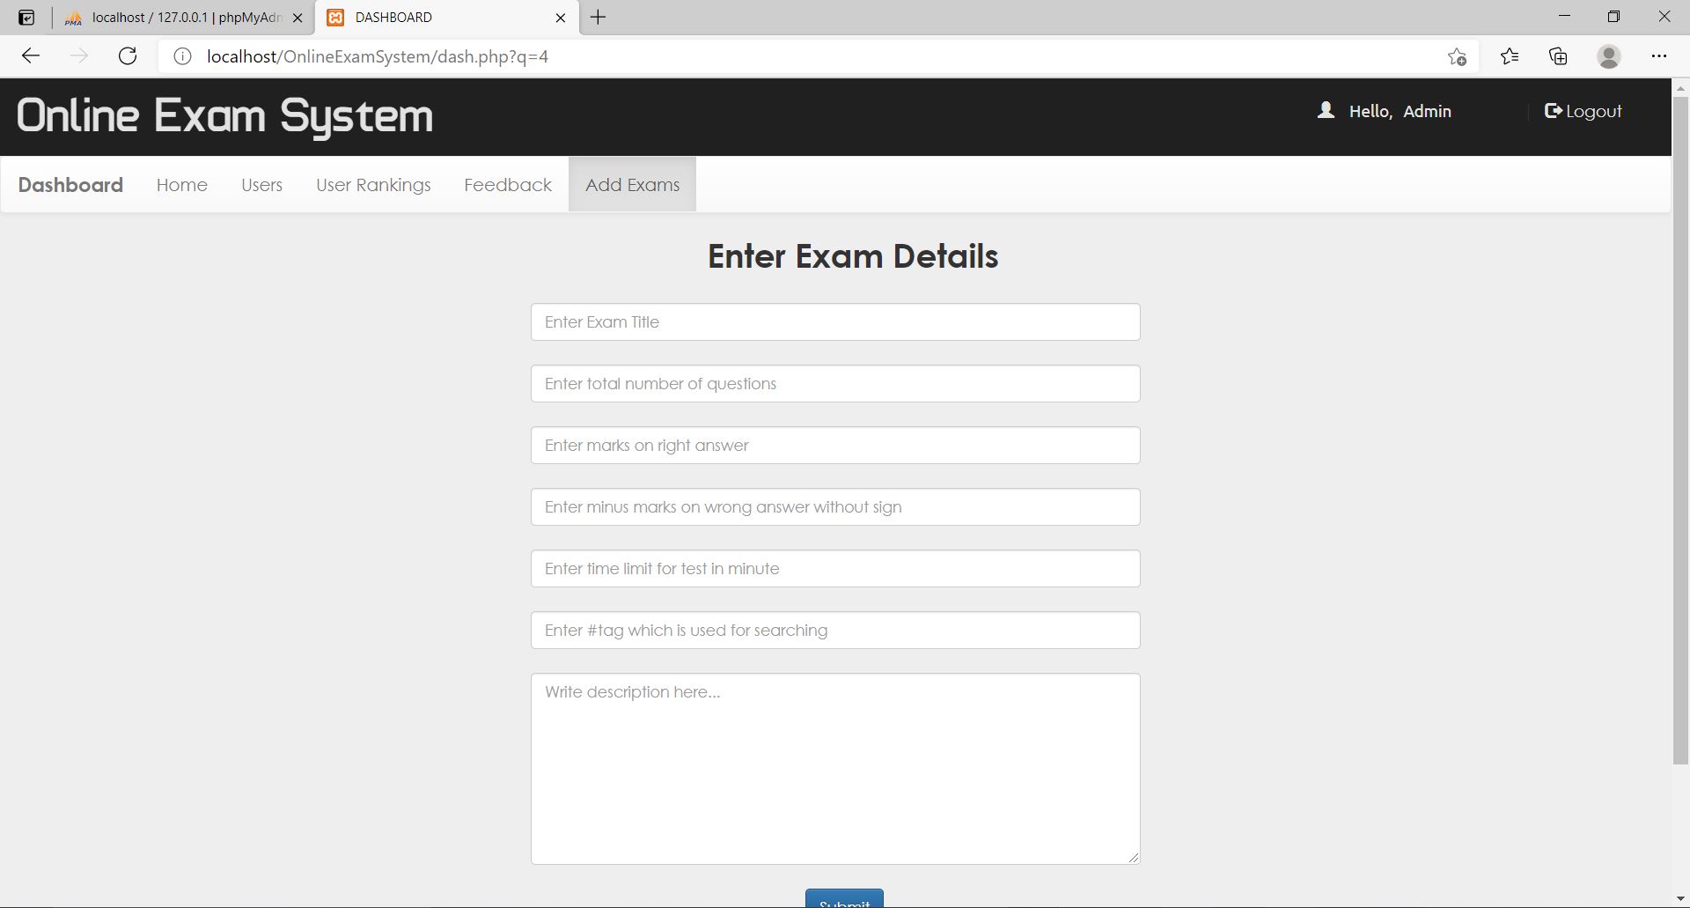
Task: Select the Add Exams menu item
Action: click(632, 185)
